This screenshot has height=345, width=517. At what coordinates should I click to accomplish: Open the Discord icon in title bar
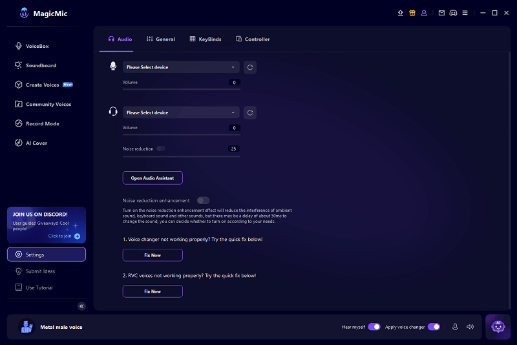pos(453,12)
